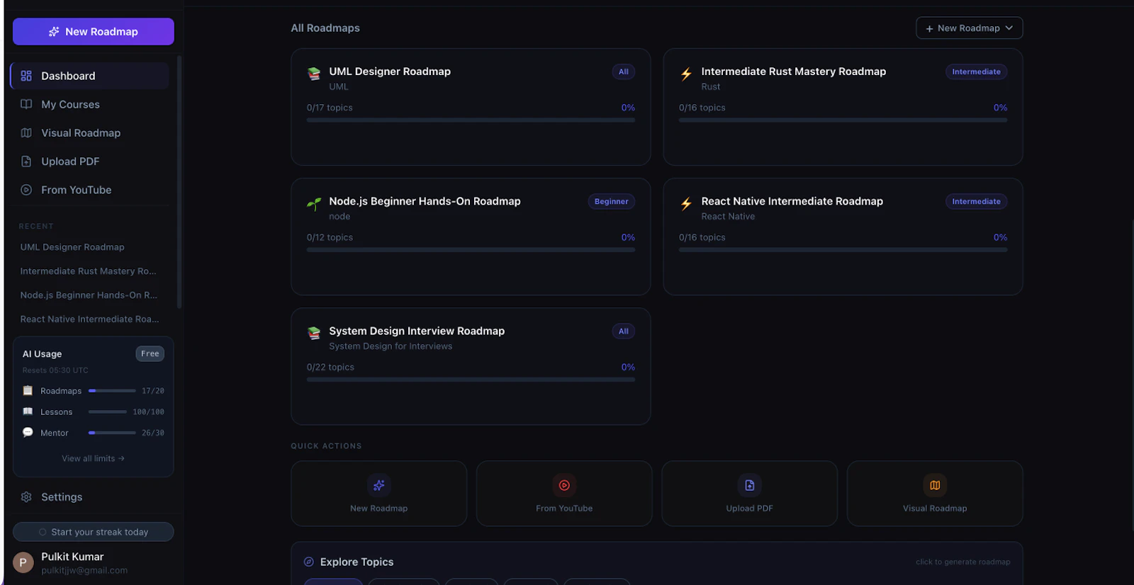Open the UML Designer Roadmap card
This screenshot has width=1134, height=585.
pyautogui.click(x=471, y=107)
